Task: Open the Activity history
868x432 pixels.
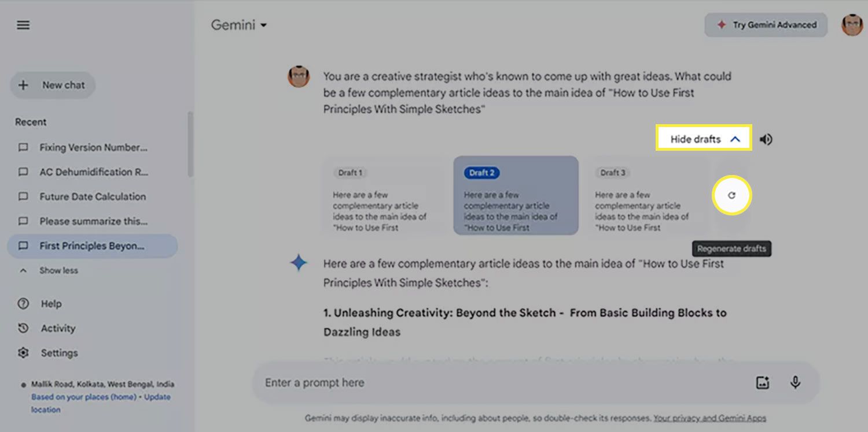Action: click(58, 328)
